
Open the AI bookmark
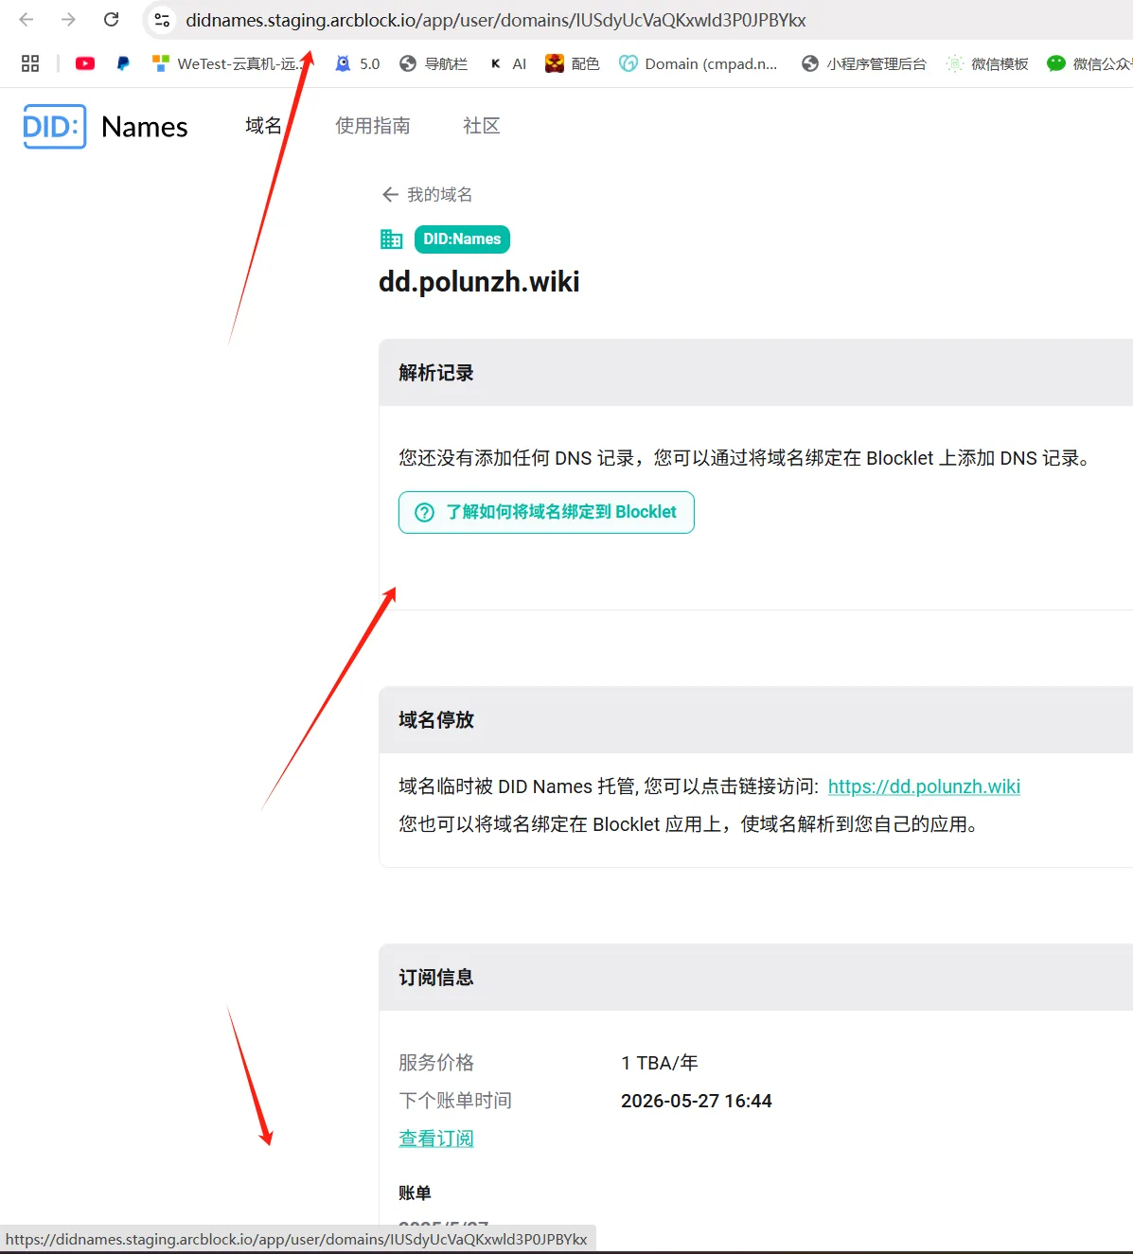[x=508, y=63]
